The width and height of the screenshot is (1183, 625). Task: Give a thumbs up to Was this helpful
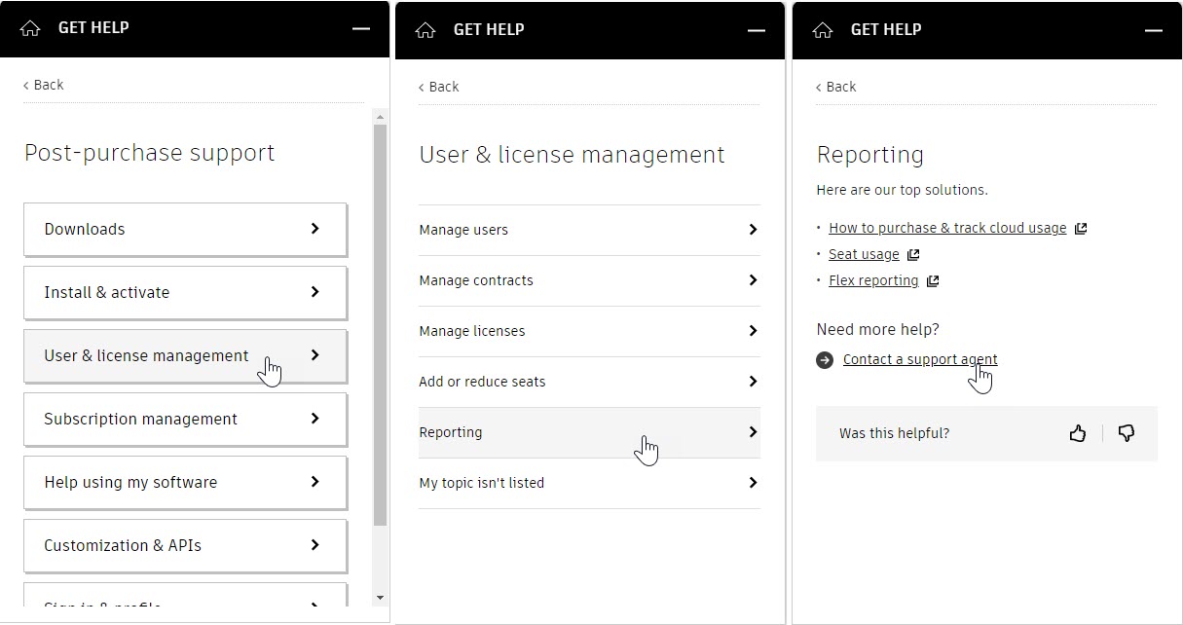coord(1078,433)
